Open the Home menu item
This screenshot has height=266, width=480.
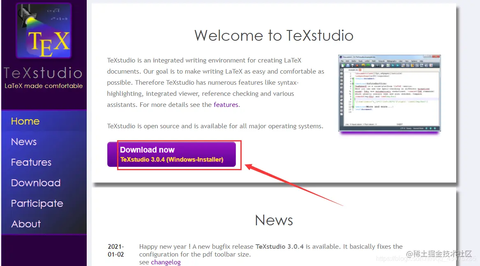pyautogui.click(x=25, y=121)
